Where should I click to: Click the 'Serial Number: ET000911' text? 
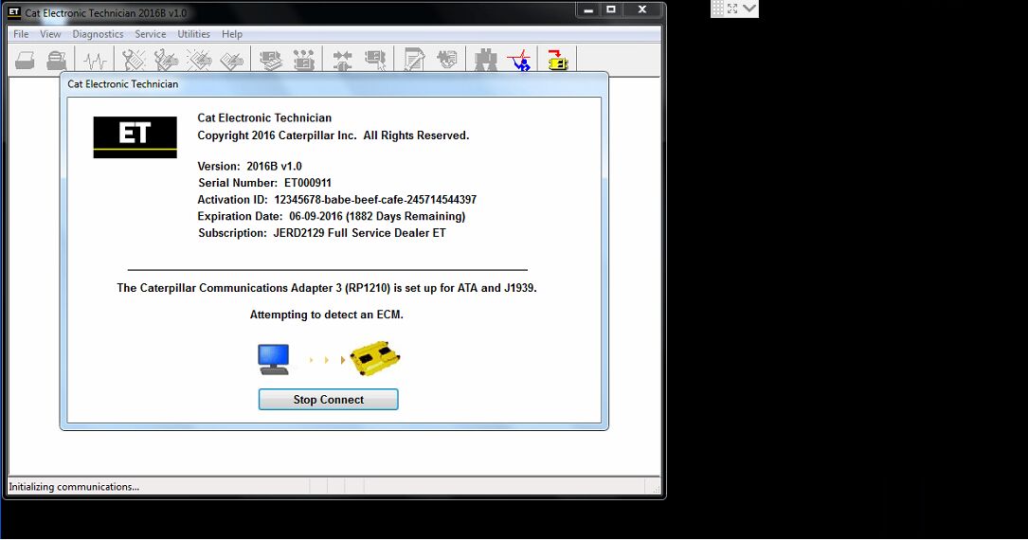(265, 183)
